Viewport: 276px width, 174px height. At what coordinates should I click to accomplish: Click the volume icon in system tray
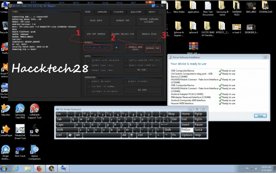[x=256, y=169]
